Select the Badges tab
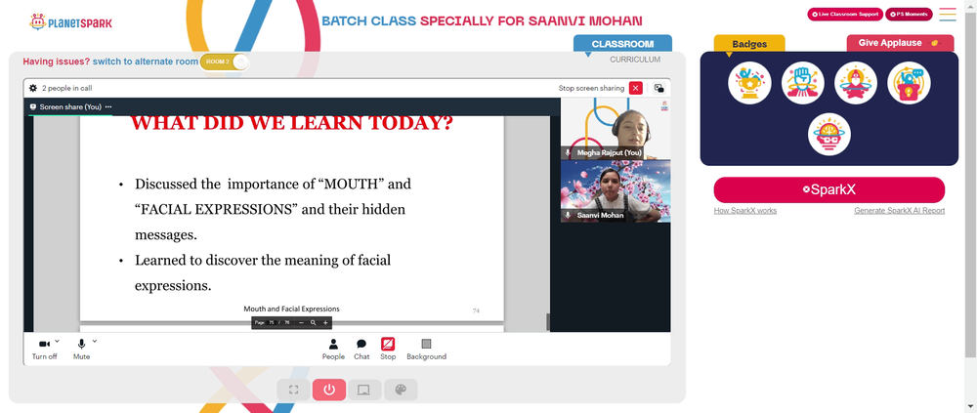977x413 pixels. (749, 44)
